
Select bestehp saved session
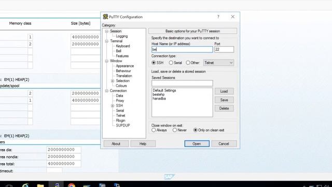point(158,95)
